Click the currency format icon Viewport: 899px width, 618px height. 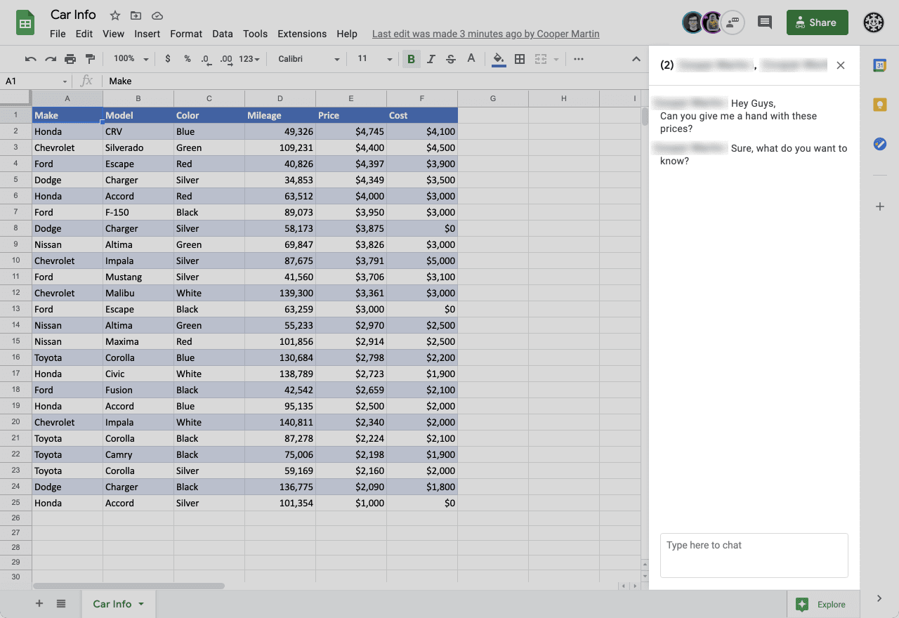point(168,59)
